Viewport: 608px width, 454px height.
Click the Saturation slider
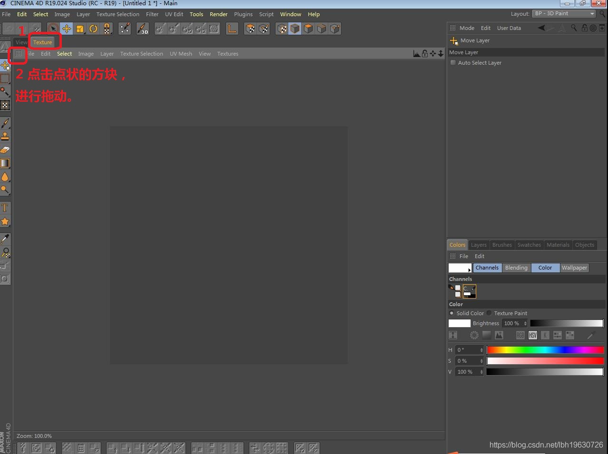(x=545, y=361)
